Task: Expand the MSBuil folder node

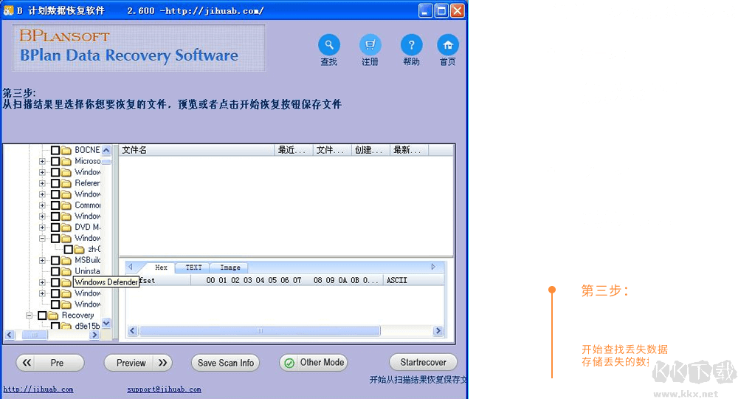Action: pyautogui.click(x=42, y=260)
